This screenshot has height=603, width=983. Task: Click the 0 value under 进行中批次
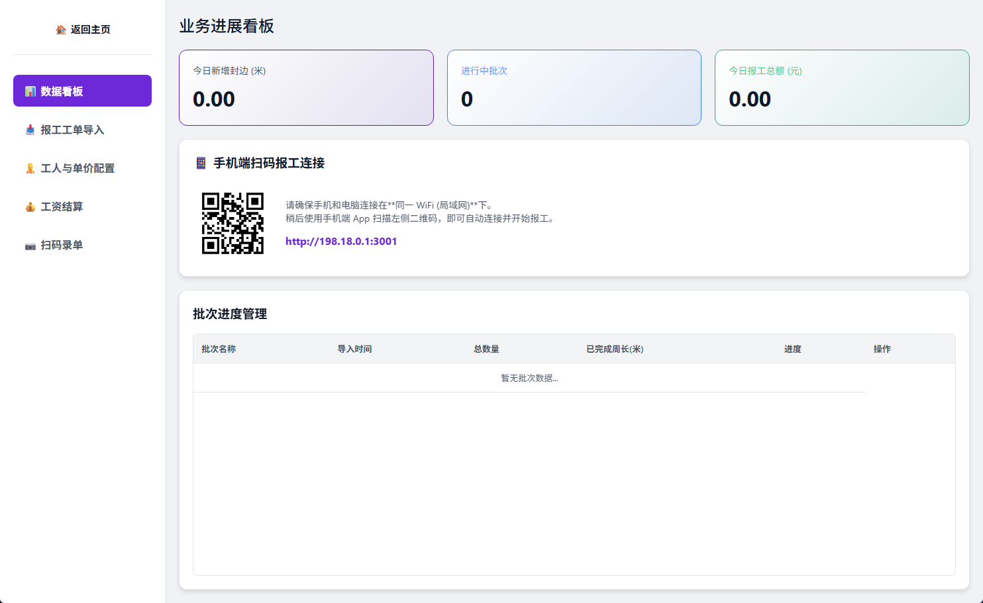click(467, 99)
